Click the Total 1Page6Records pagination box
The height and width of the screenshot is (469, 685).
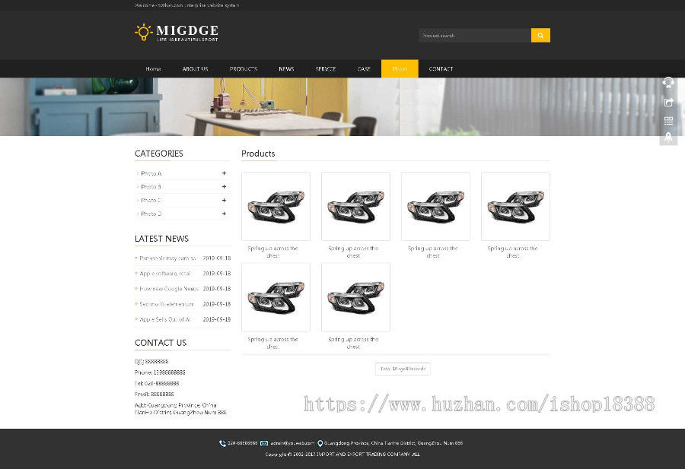point(403,369)
